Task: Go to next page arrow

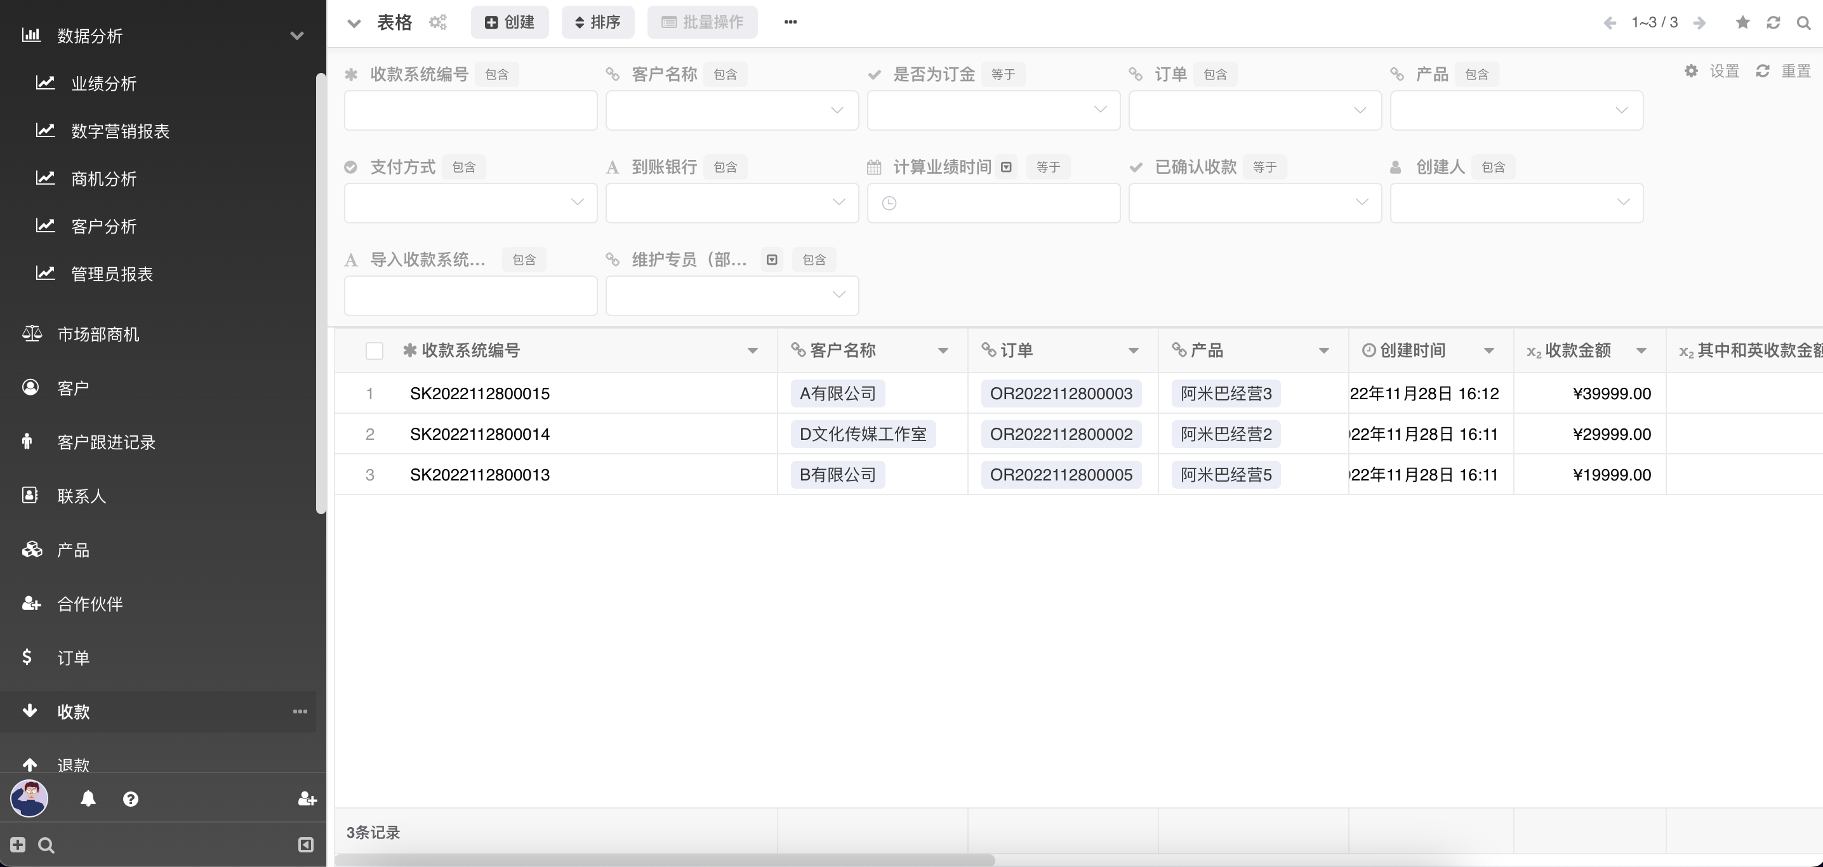Action: pos(1699,23)
